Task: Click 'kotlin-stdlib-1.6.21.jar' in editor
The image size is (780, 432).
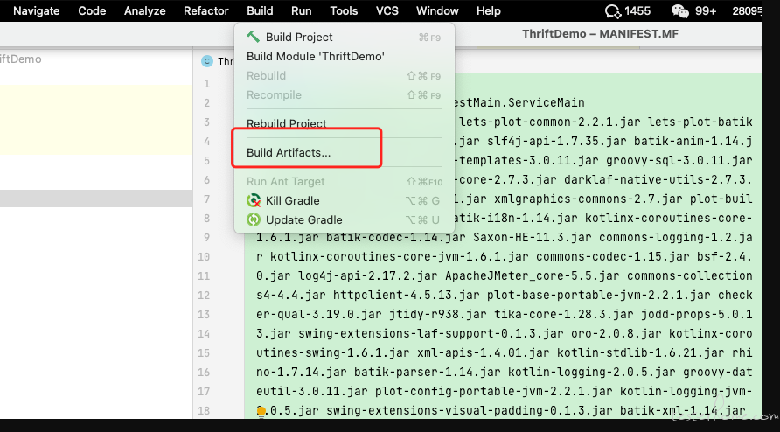Action: [x=640, y=353]
